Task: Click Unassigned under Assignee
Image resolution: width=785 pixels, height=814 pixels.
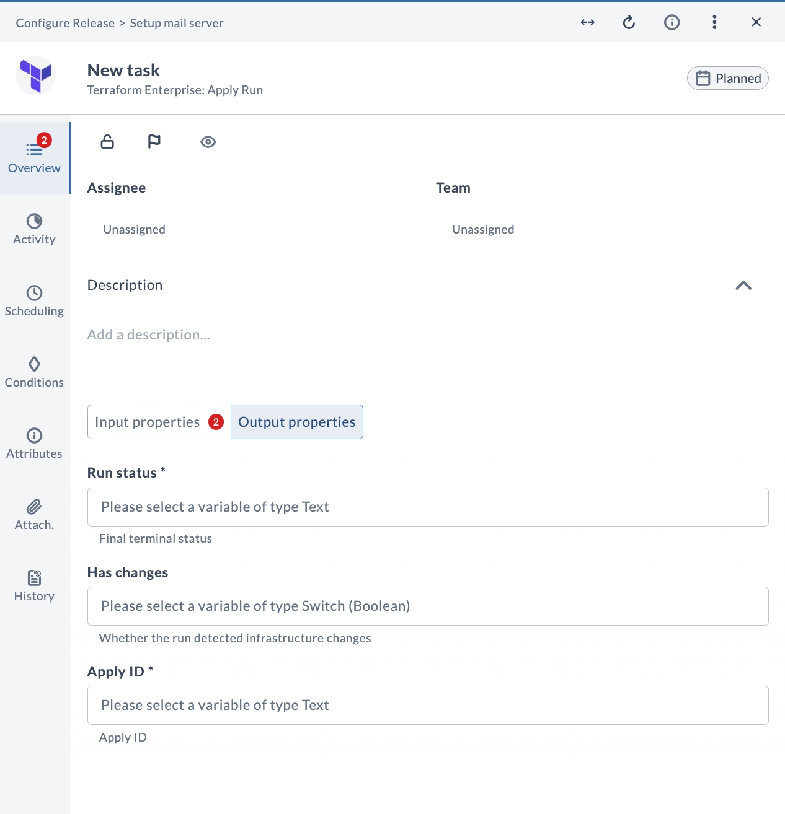Action: click(135, 229)
